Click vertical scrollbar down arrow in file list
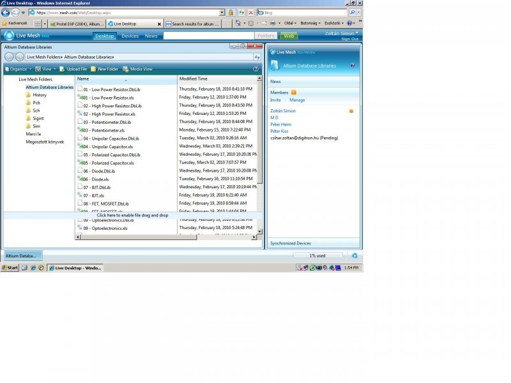 point(259,232)
